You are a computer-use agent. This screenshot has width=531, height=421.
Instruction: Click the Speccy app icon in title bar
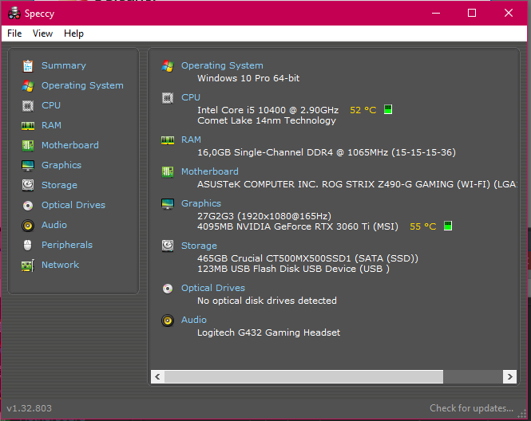pyautogui.click(x=14, y=14)
